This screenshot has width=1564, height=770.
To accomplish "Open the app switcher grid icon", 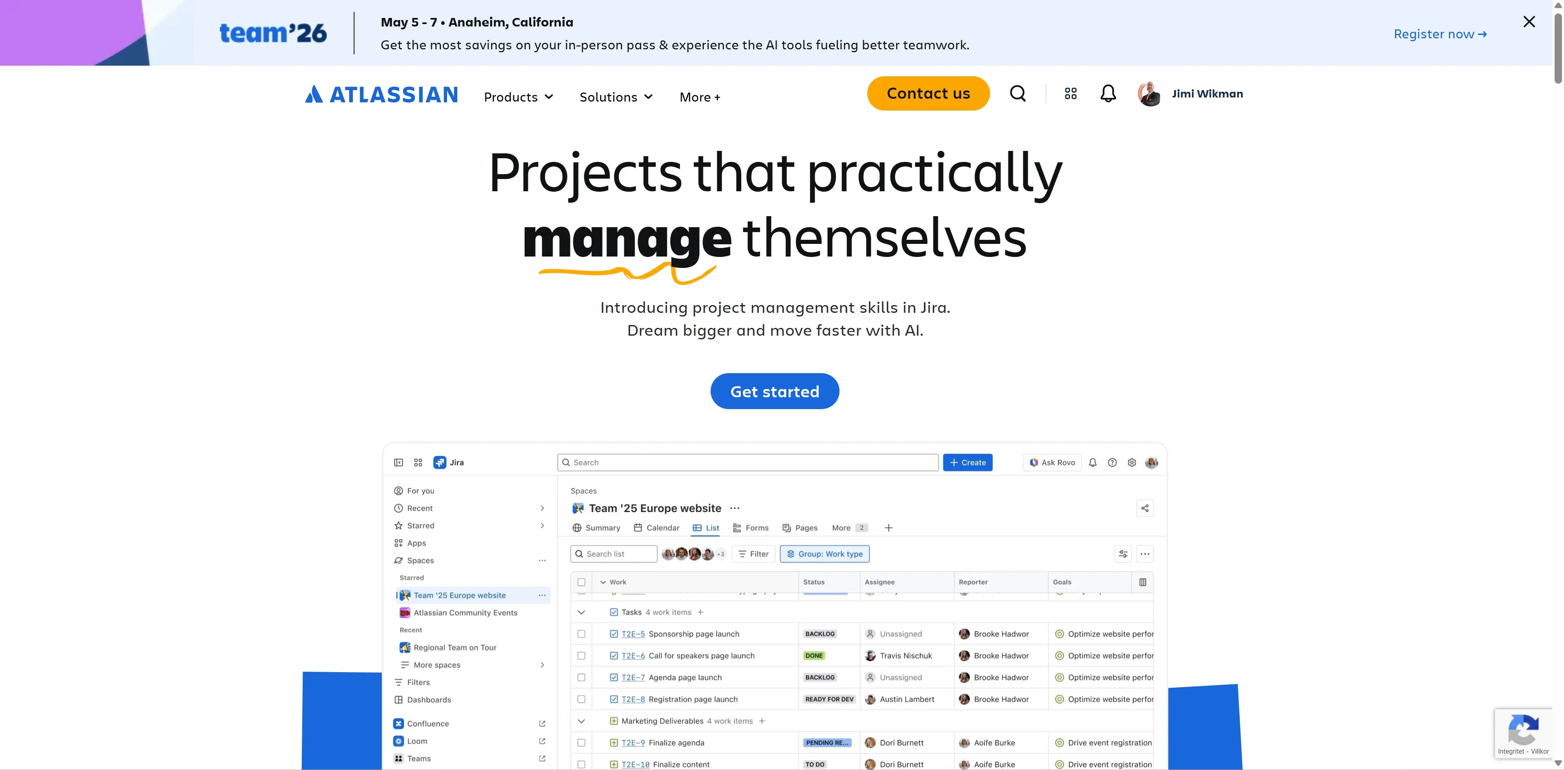I will 1070,93.
